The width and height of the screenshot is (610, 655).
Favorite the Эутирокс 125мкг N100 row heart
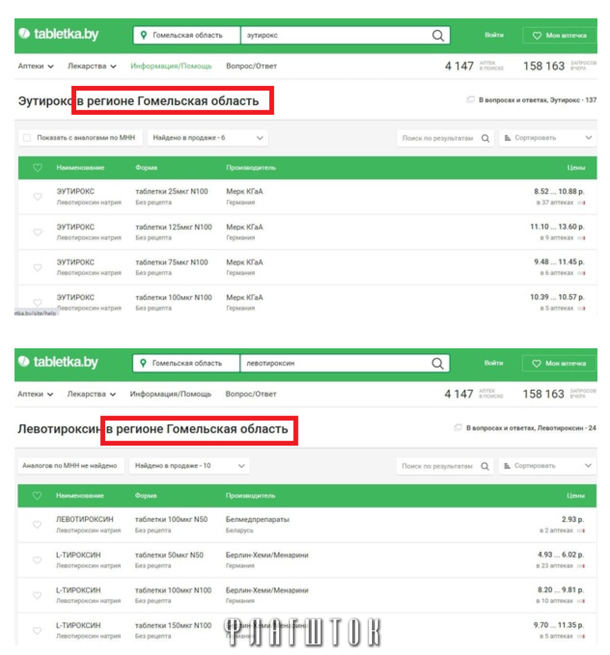(38, 232)
